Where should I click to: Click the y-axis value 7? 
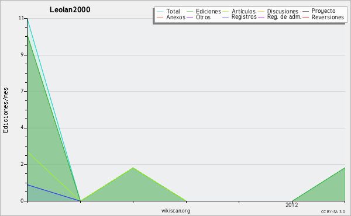pos(22,91)
